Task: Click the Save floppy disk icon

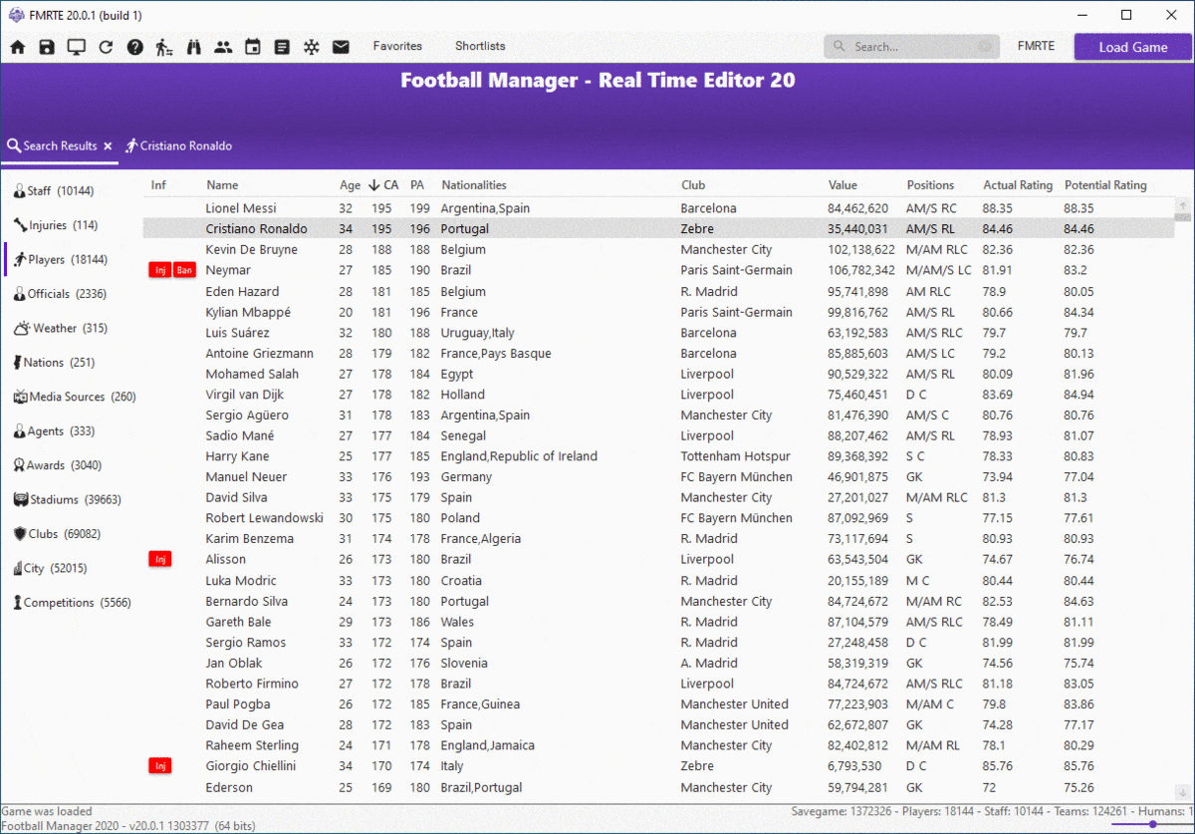Action: click(x=47, y=47)
